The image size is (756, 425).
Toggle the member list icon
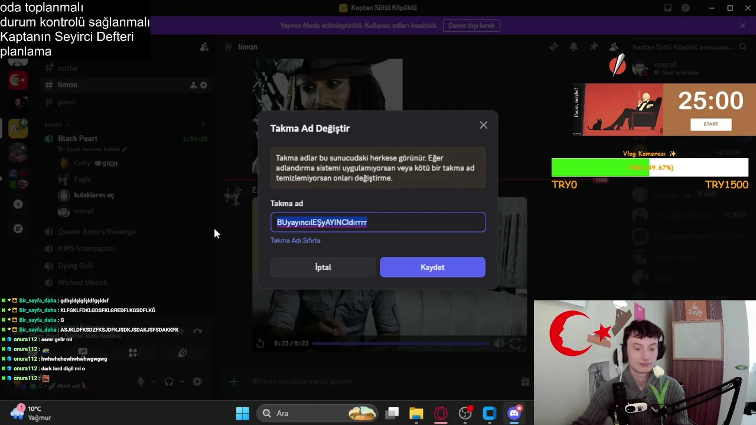coord(614,47)
